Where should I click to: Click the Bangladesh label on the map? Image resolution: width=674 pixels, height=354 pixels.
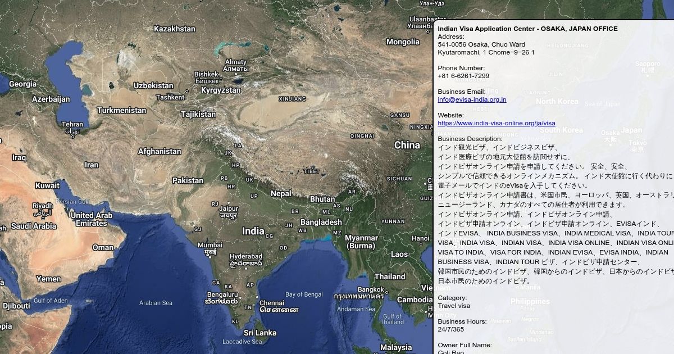click(321, 222)
